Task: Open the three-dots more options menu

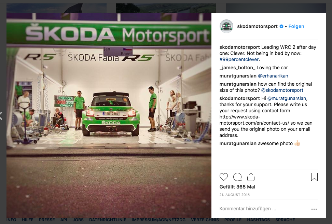Action: click(x=314, y=209)
